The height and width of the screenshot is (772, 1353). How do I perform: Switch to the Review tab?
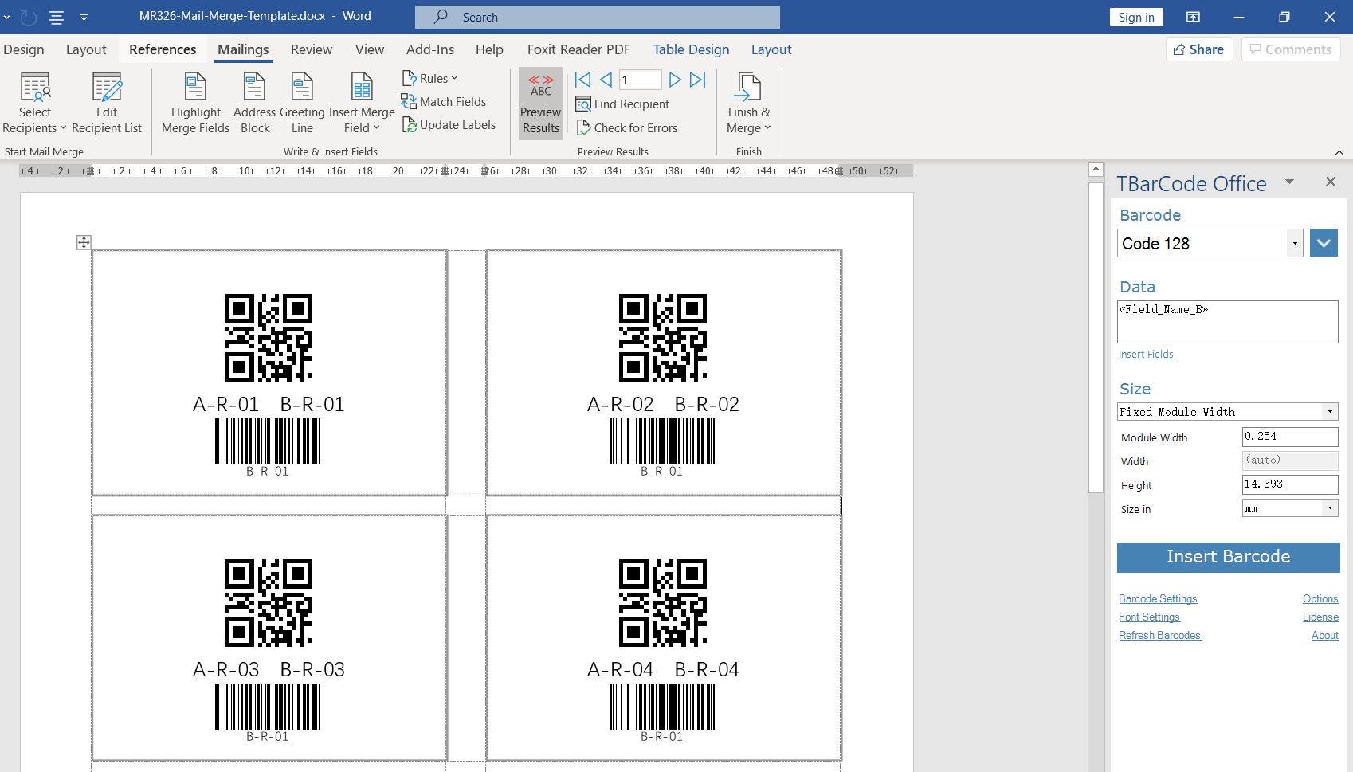point(311,49)
